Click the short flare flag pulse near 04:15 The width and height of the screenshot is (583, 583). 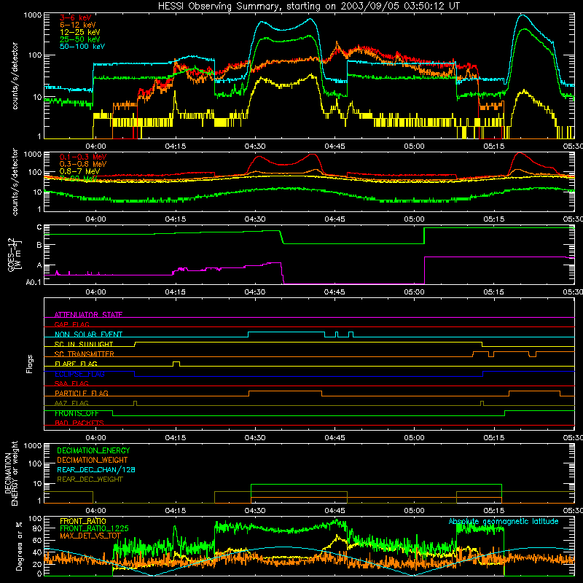(x=176, y=364)
